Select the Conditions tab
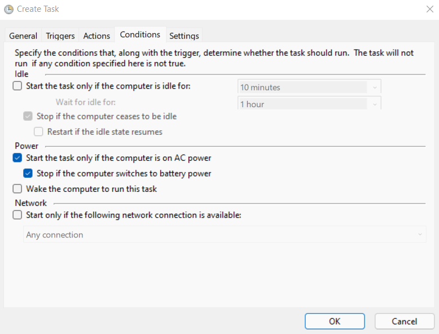 click(140, 35)
